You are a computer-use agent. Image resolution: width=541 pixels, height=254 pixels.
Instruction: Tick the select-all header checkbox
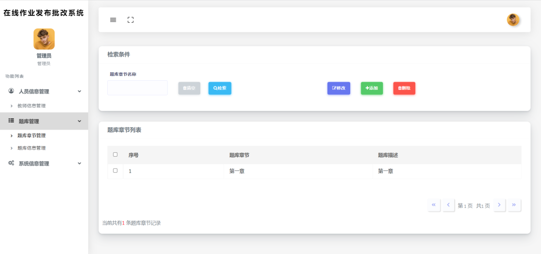coord(115,155)
